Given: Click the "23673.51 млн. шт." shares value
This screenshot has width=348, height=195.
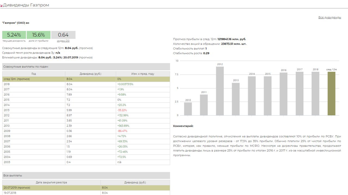Looking at the screenshot, I should pyautogui.click(x=234, y=44).
